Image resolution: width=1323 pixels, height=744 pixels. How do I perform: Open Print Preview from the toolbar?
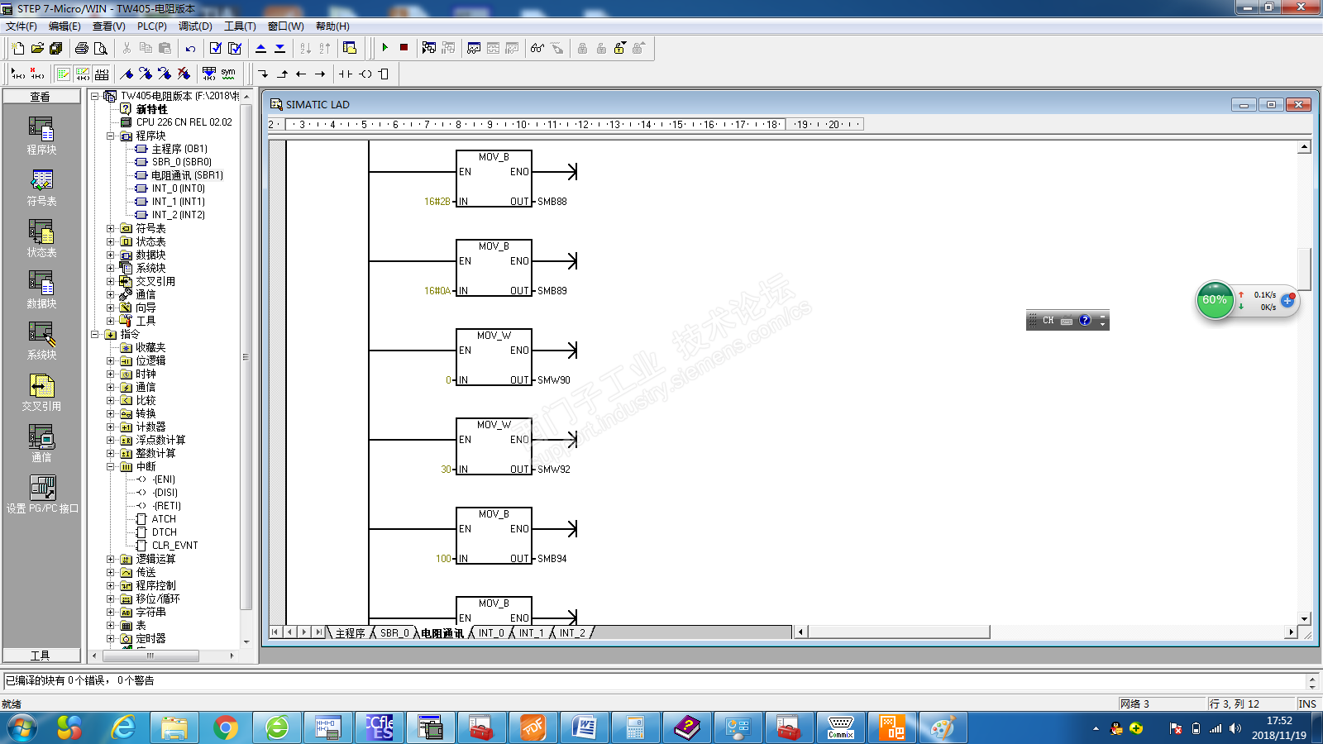coord(101,48)
